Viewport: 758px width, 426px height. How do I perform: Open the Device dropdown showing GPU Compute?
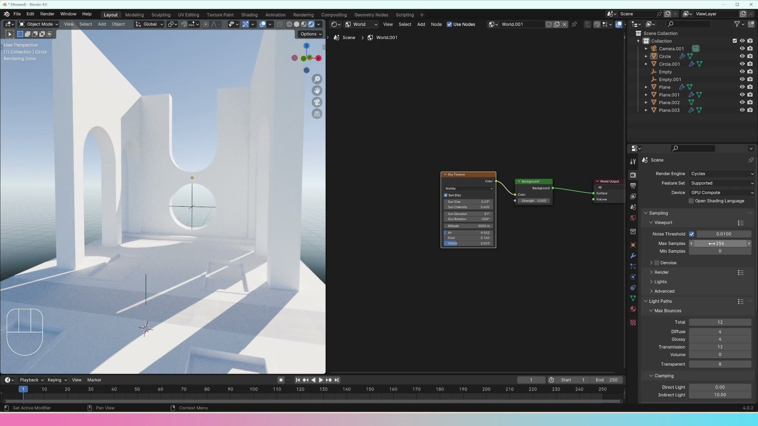[x=722, y=193]
